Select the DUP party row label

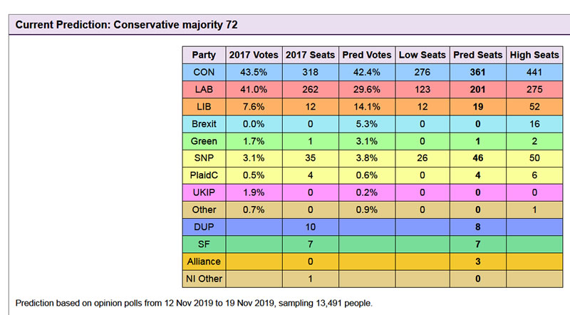pyautogui.click(x=204, y=227)
